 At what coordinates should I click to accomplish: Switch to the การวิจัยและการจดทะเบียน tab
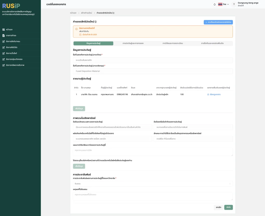coord(173,43)
